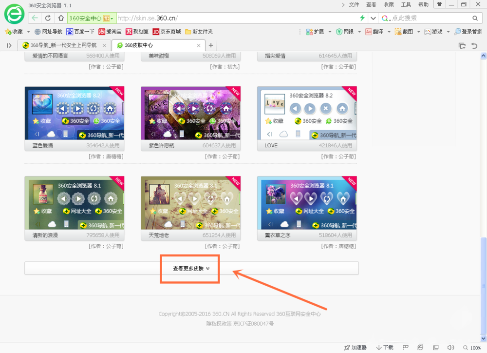Open 爱淘宝 bookmark
This screenshot has width=487, height=353.
pos(110,31)
